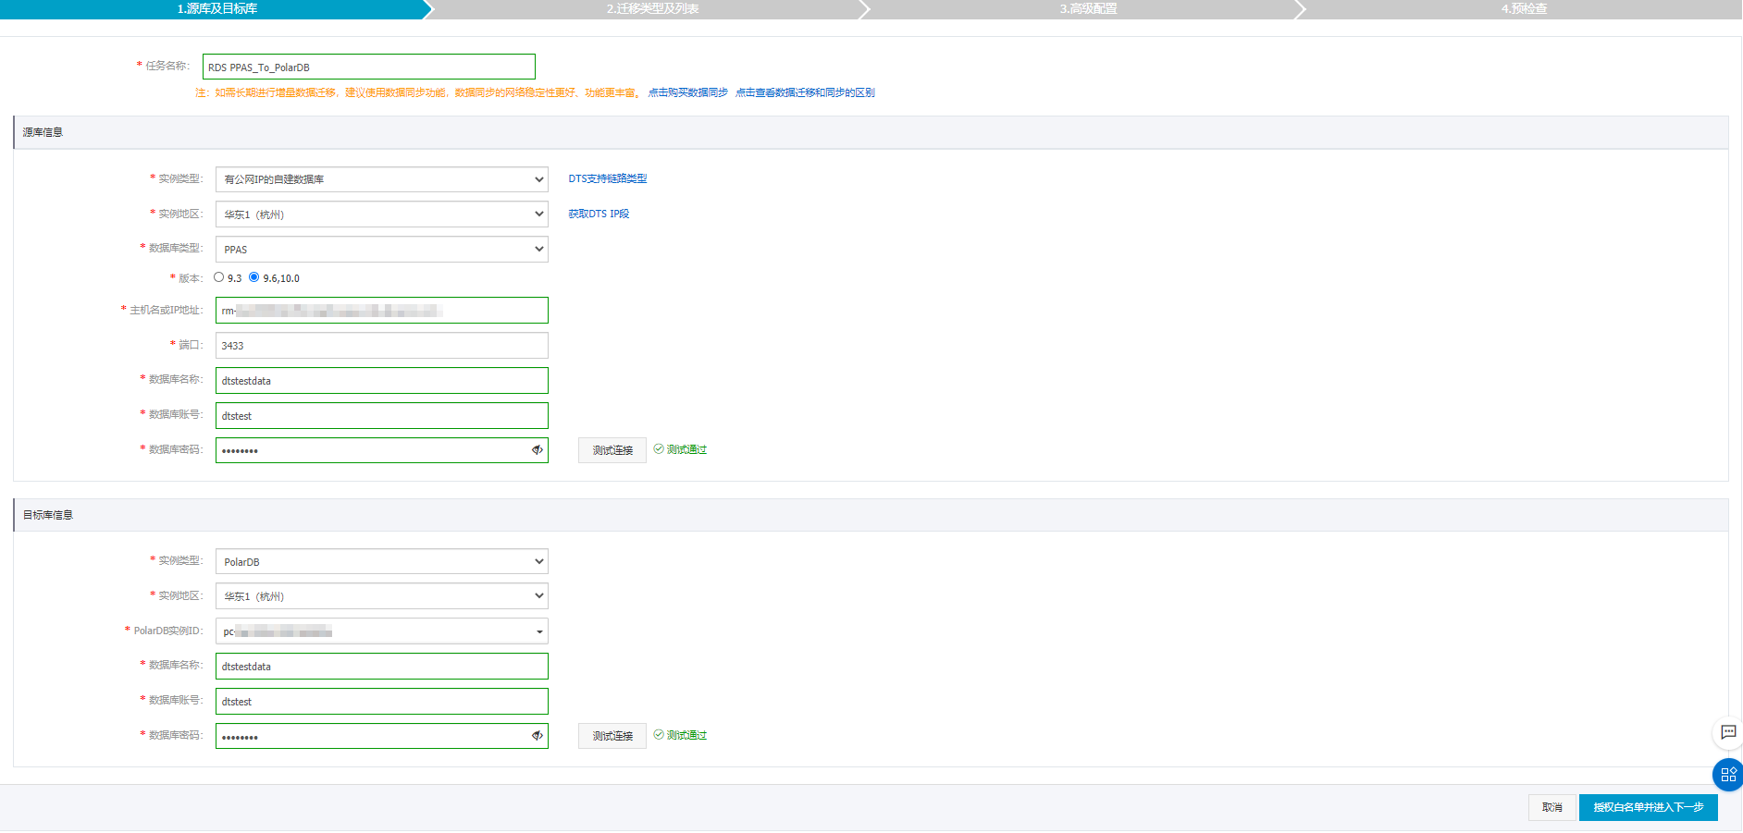Click the target test passed status text

tap(686, 735)
